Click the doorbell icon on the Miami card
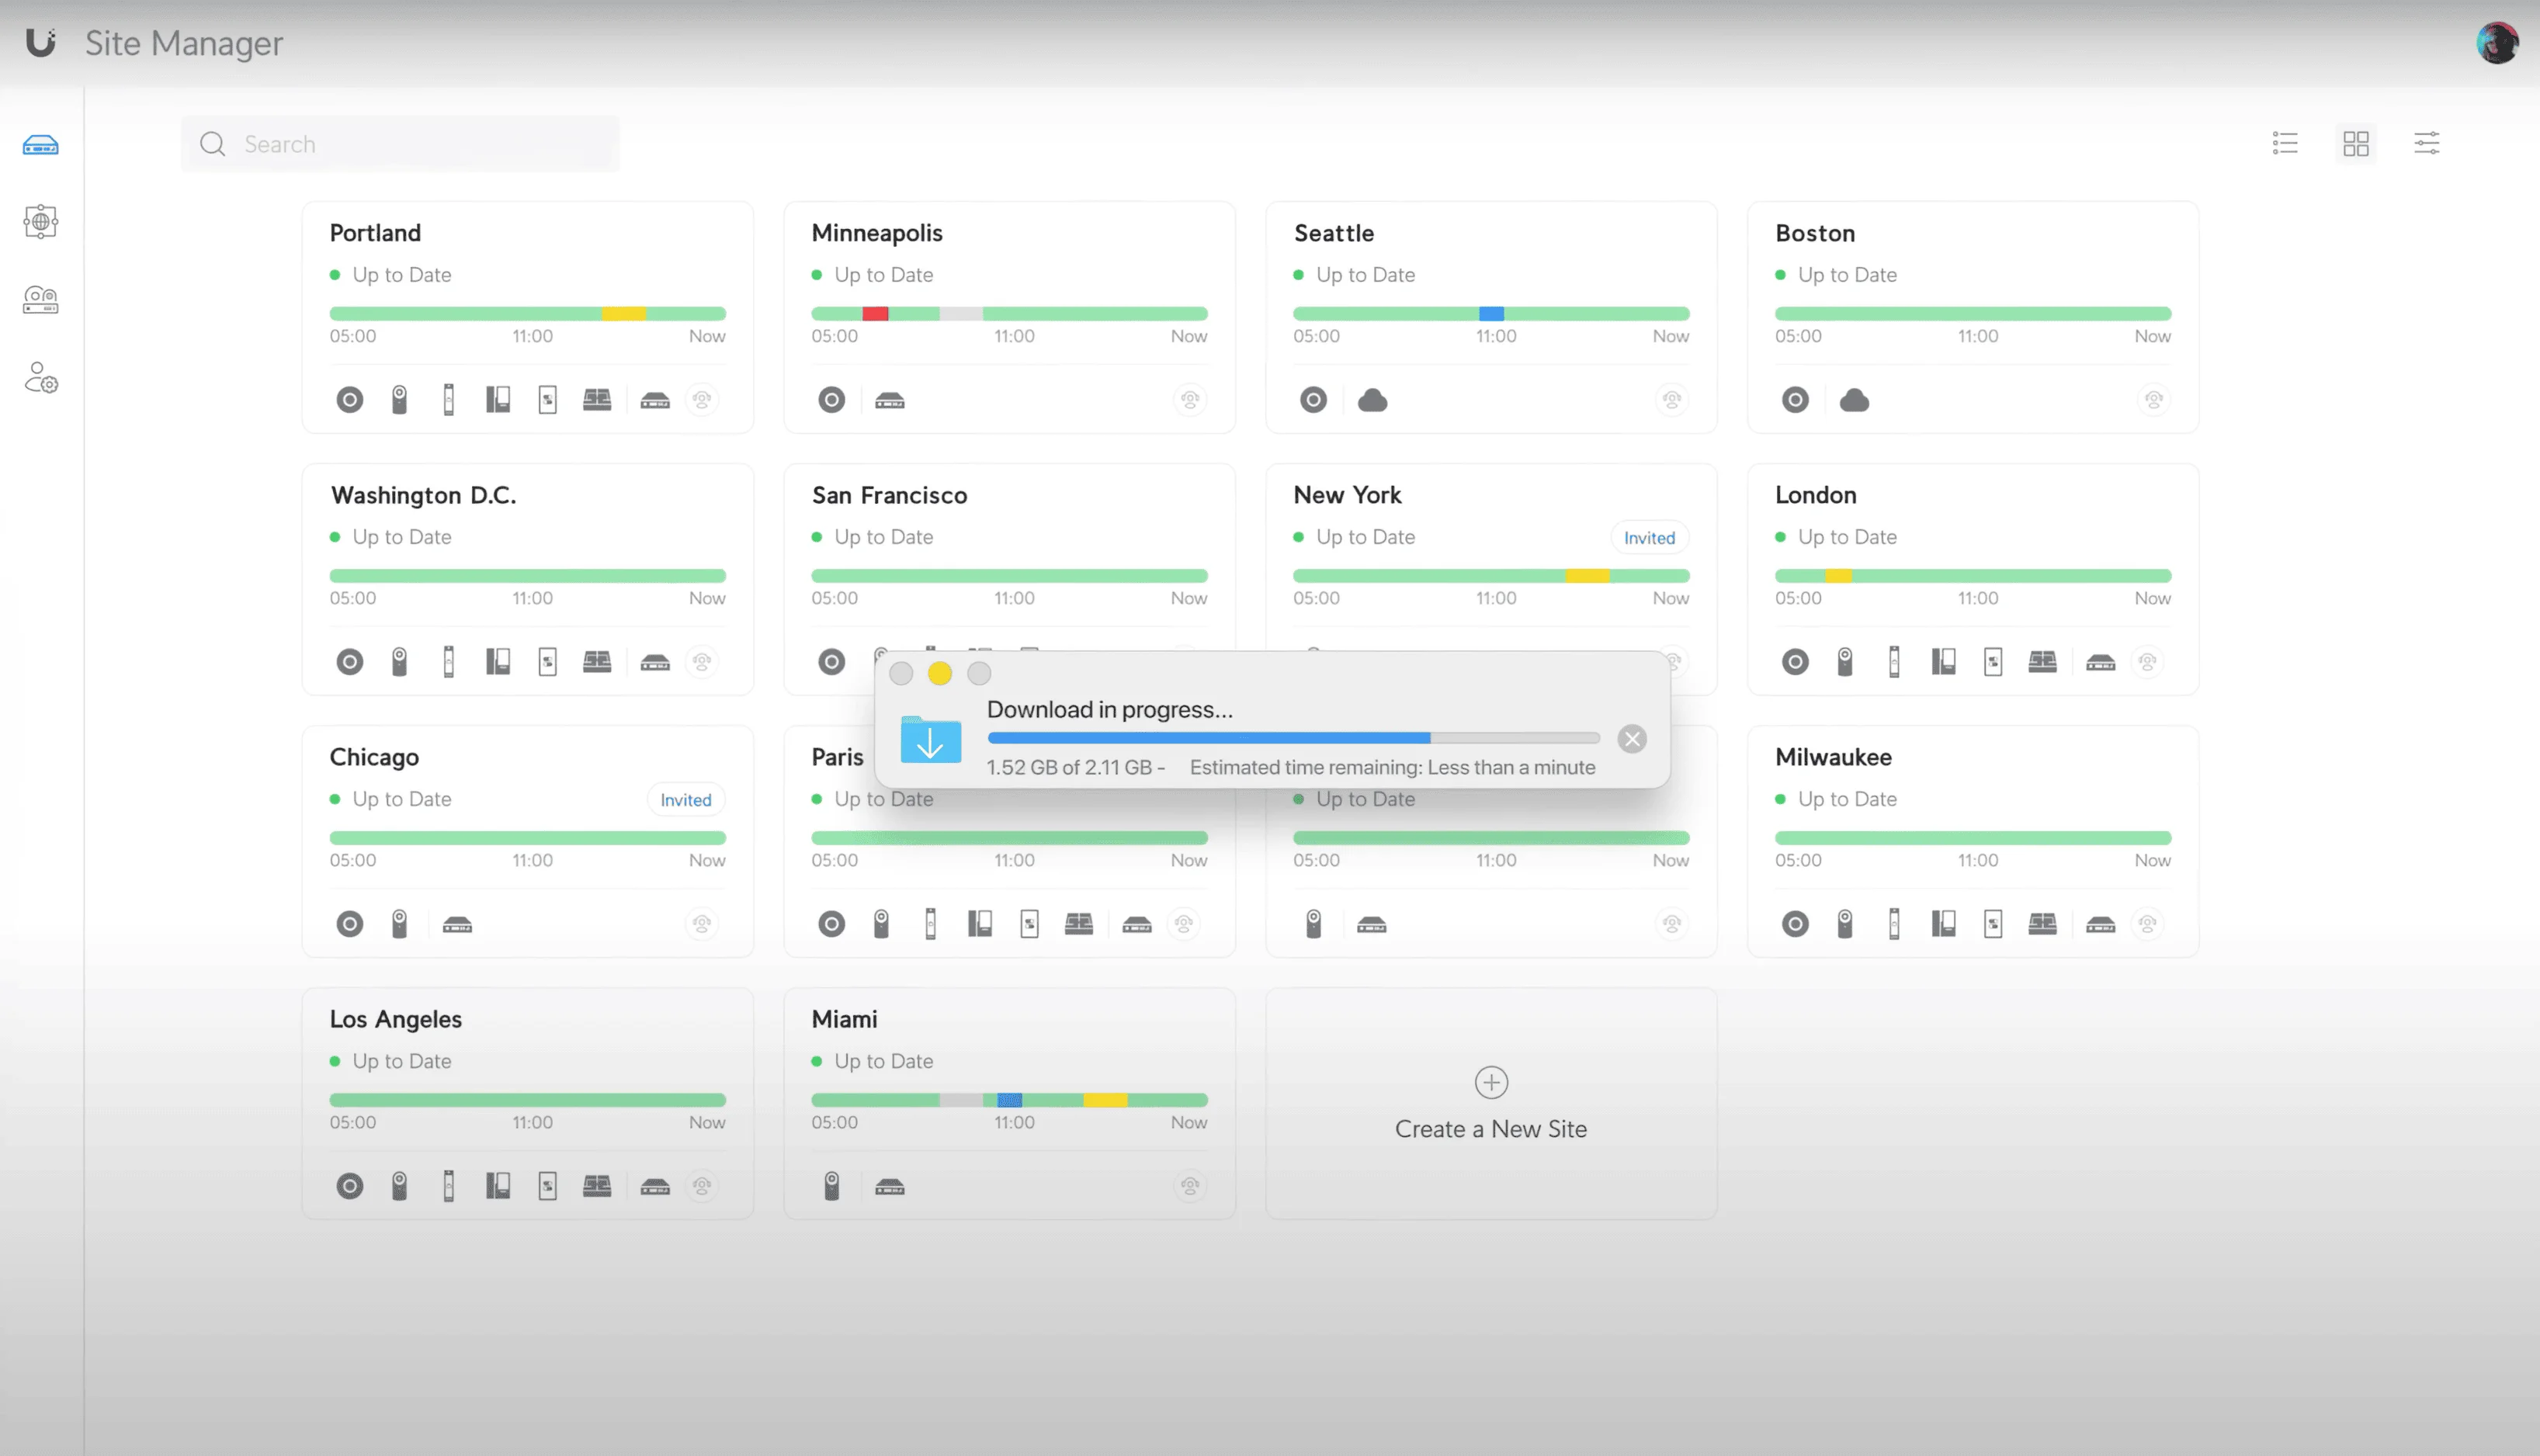The image size is (2540, 1456). [x=831, y=1187]
